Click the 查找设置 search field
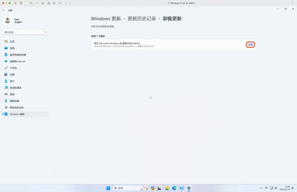Viewport: 297px width, 192px height. coord(26,32)
